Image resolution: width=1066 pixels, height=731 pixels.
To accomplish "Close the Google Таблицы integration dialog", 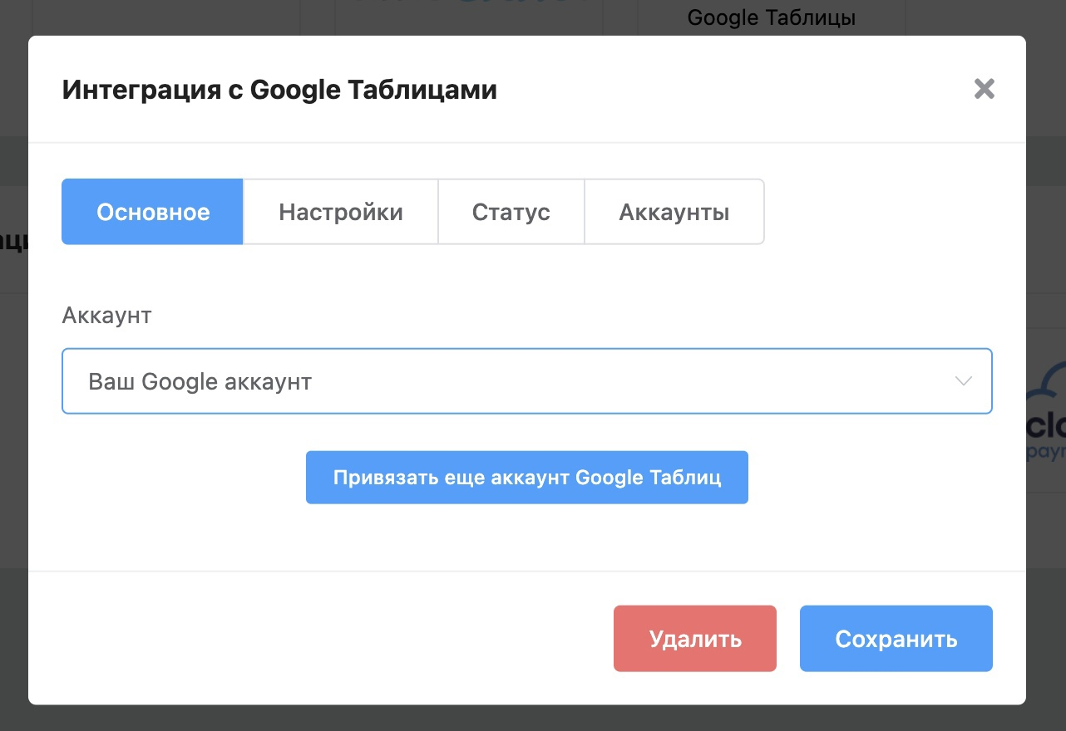I will tap(985, 89).
